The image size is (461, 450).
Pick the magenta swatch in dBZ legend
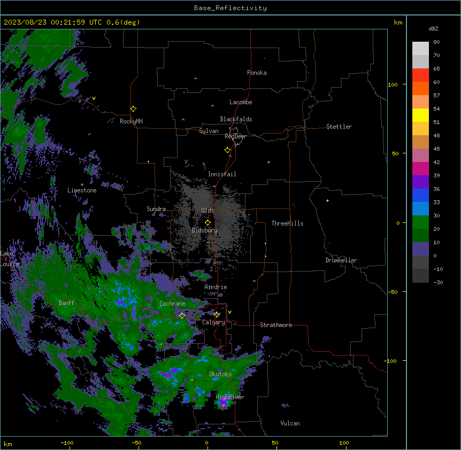(x=420, y=169)
